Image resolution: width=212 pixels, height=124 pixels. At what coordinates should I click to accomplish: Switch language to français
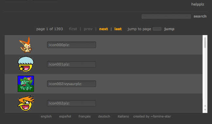point(85,116)
